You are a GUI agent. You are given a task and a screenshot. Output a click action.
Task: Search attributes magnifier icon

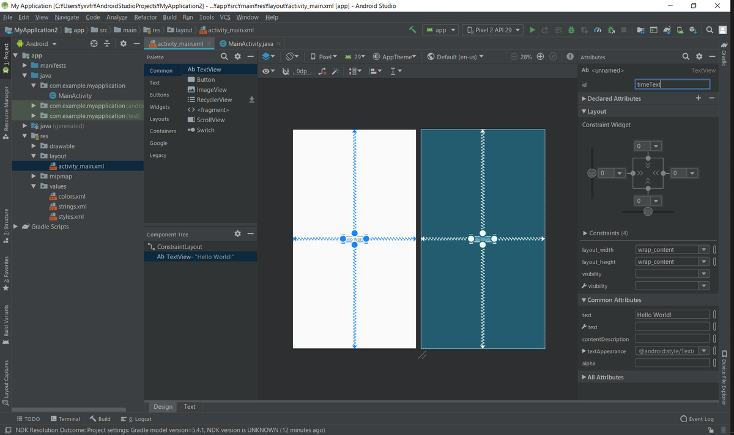click(x=686, y=56)
